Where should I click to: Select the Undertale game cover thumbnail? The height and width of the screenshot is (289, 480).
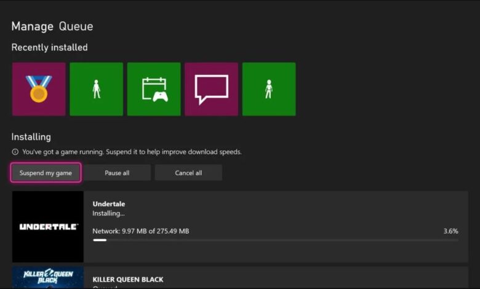[48, 227]
